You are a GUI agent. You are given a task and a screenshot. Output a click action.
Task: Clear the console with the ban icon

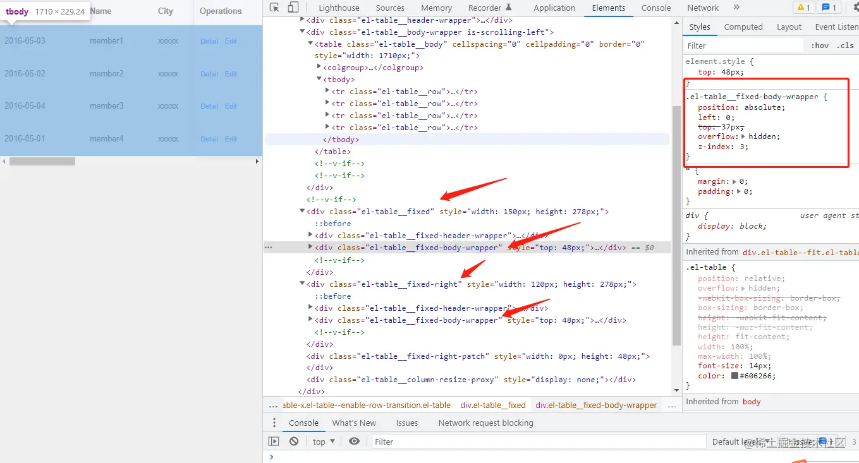[294, 442]
